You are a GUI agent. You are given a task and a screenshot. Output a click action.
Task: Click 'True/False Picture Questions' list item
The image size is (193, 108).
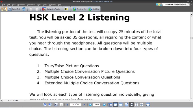(72, 66)
